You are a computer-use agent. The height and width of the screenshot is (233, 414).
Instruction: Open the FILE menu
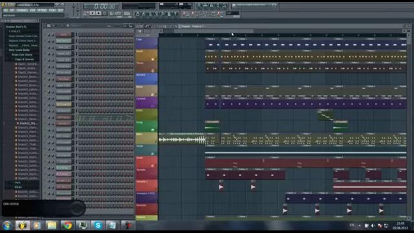6,10
